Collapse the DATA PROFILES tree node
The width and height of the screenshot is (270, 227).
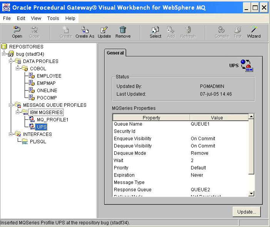(11, 61)
